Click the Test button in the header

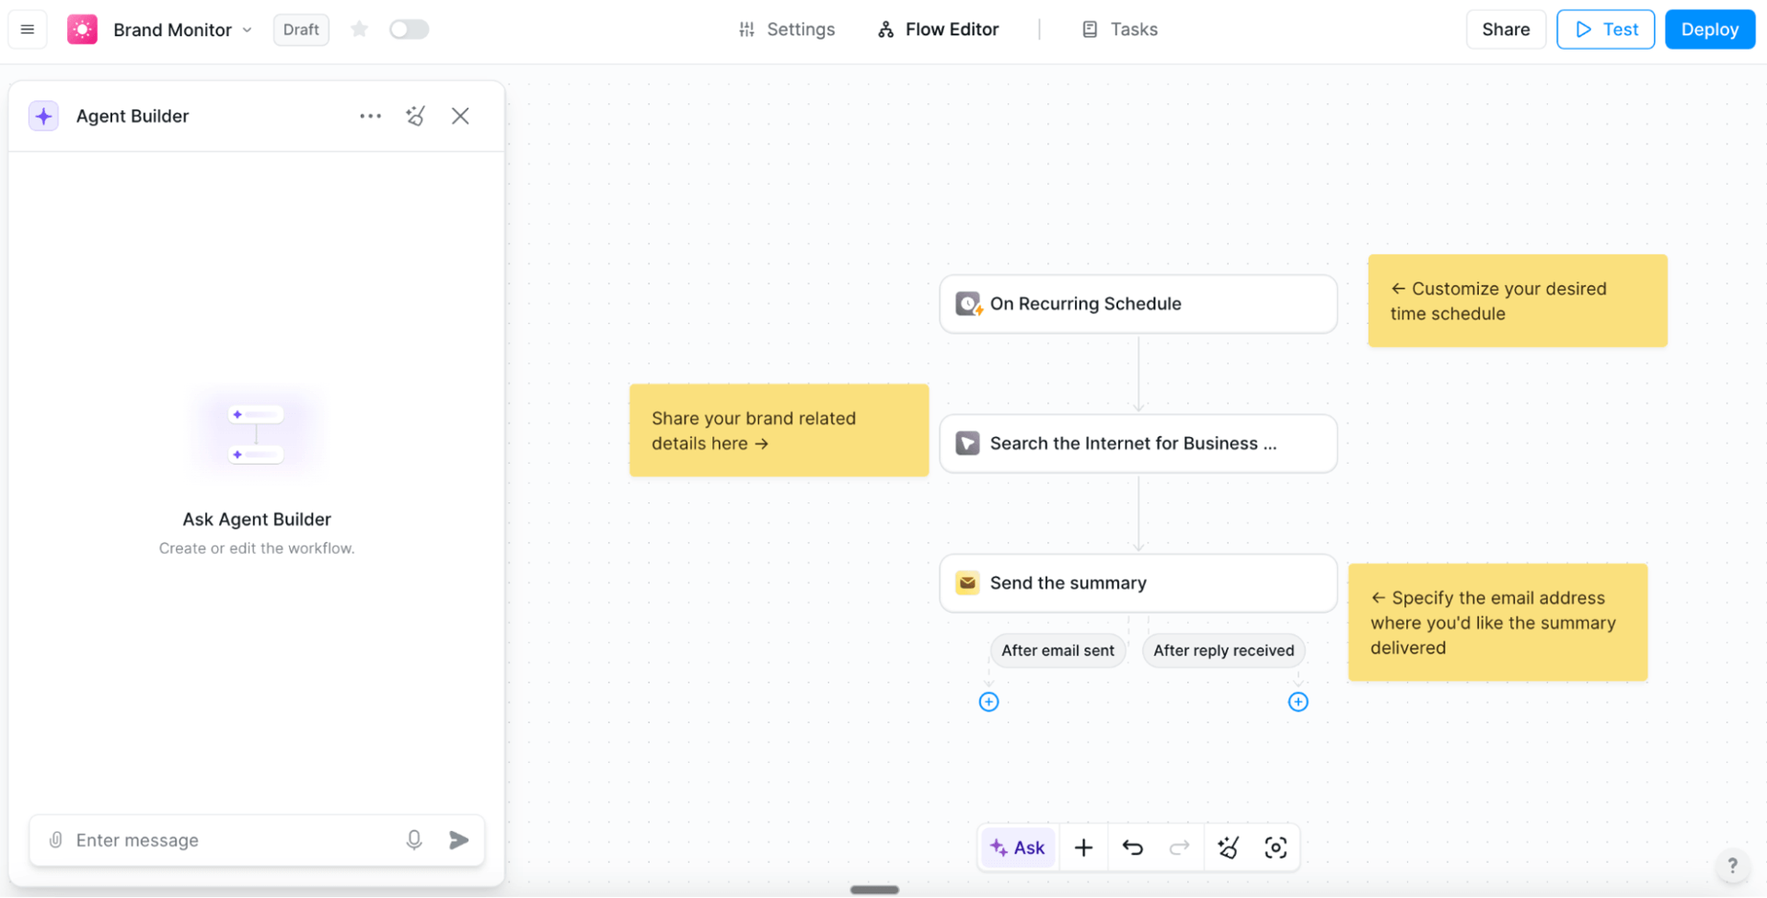click(x=1605, y=29)
